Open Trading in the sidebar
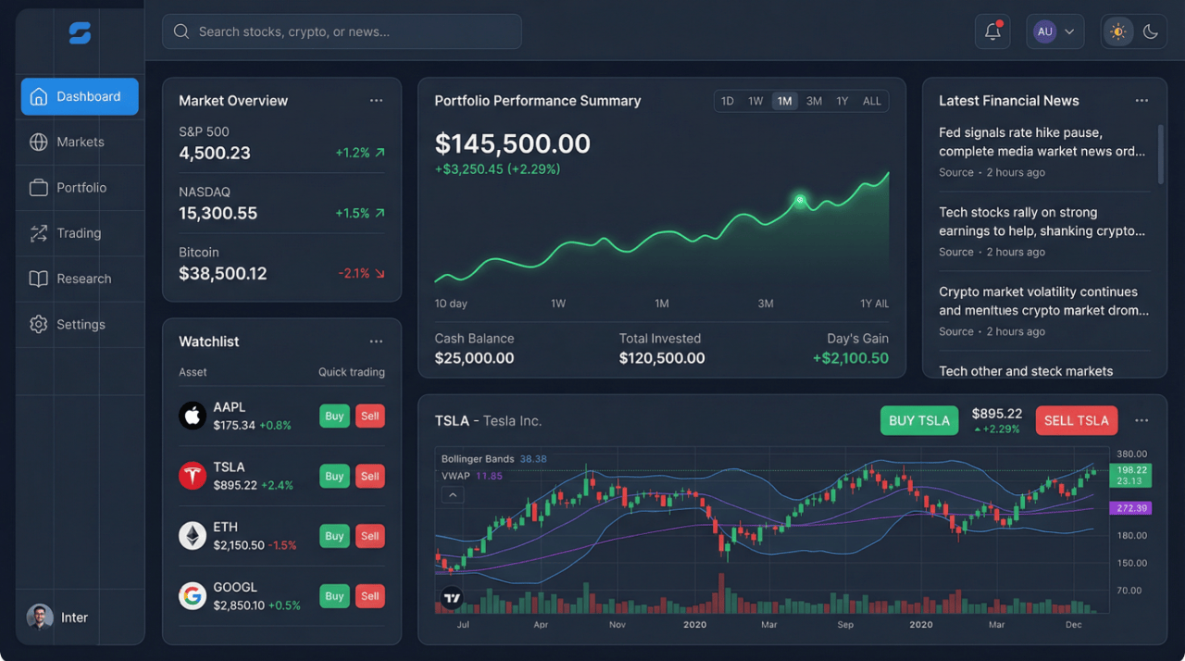 (80, 233)
